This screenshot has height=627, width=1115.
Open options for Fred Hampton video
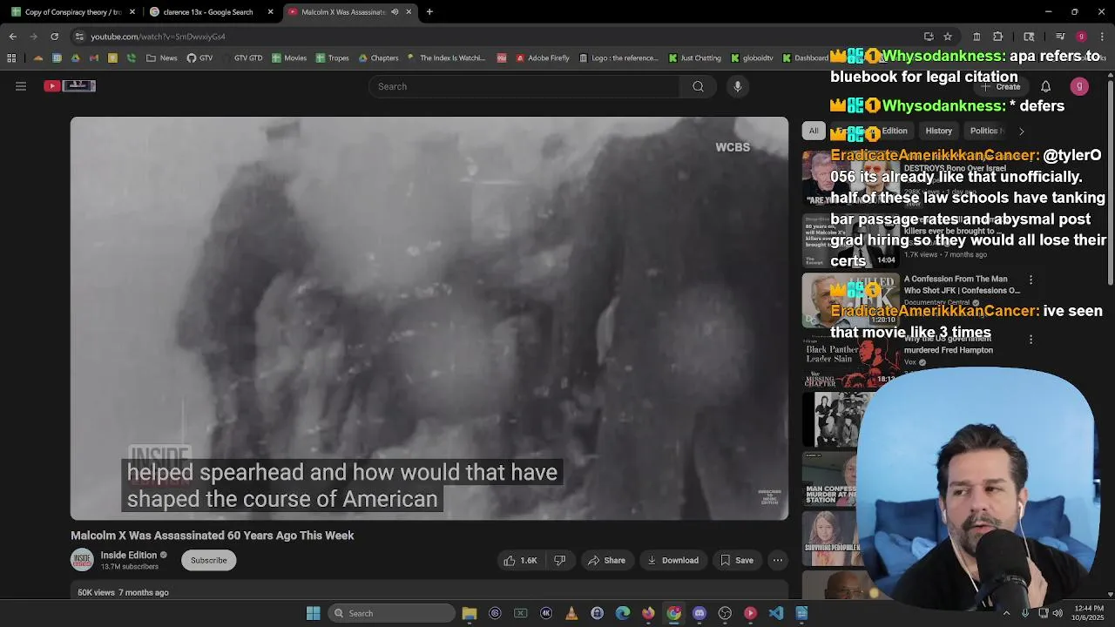1031,340
